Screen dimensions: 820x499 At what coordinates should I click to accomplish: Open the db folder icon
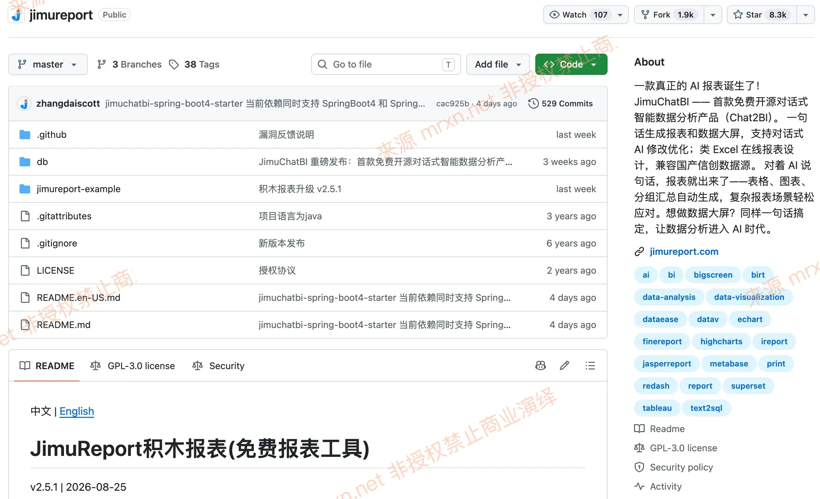25,162
